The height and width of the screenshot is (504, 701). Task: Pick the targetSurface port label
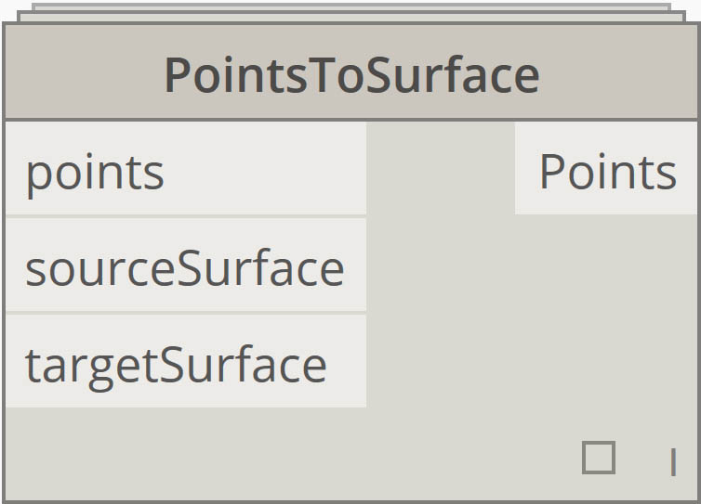(176, 364)
